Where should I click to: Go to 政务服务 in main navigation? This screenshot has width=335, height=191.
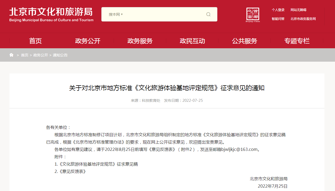click(140, 41)
